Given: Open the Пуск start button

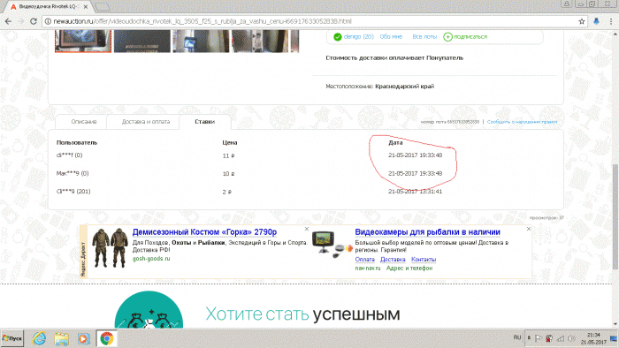Looking at the screenshot, I should pyautogui.click(x=11, y=338).
